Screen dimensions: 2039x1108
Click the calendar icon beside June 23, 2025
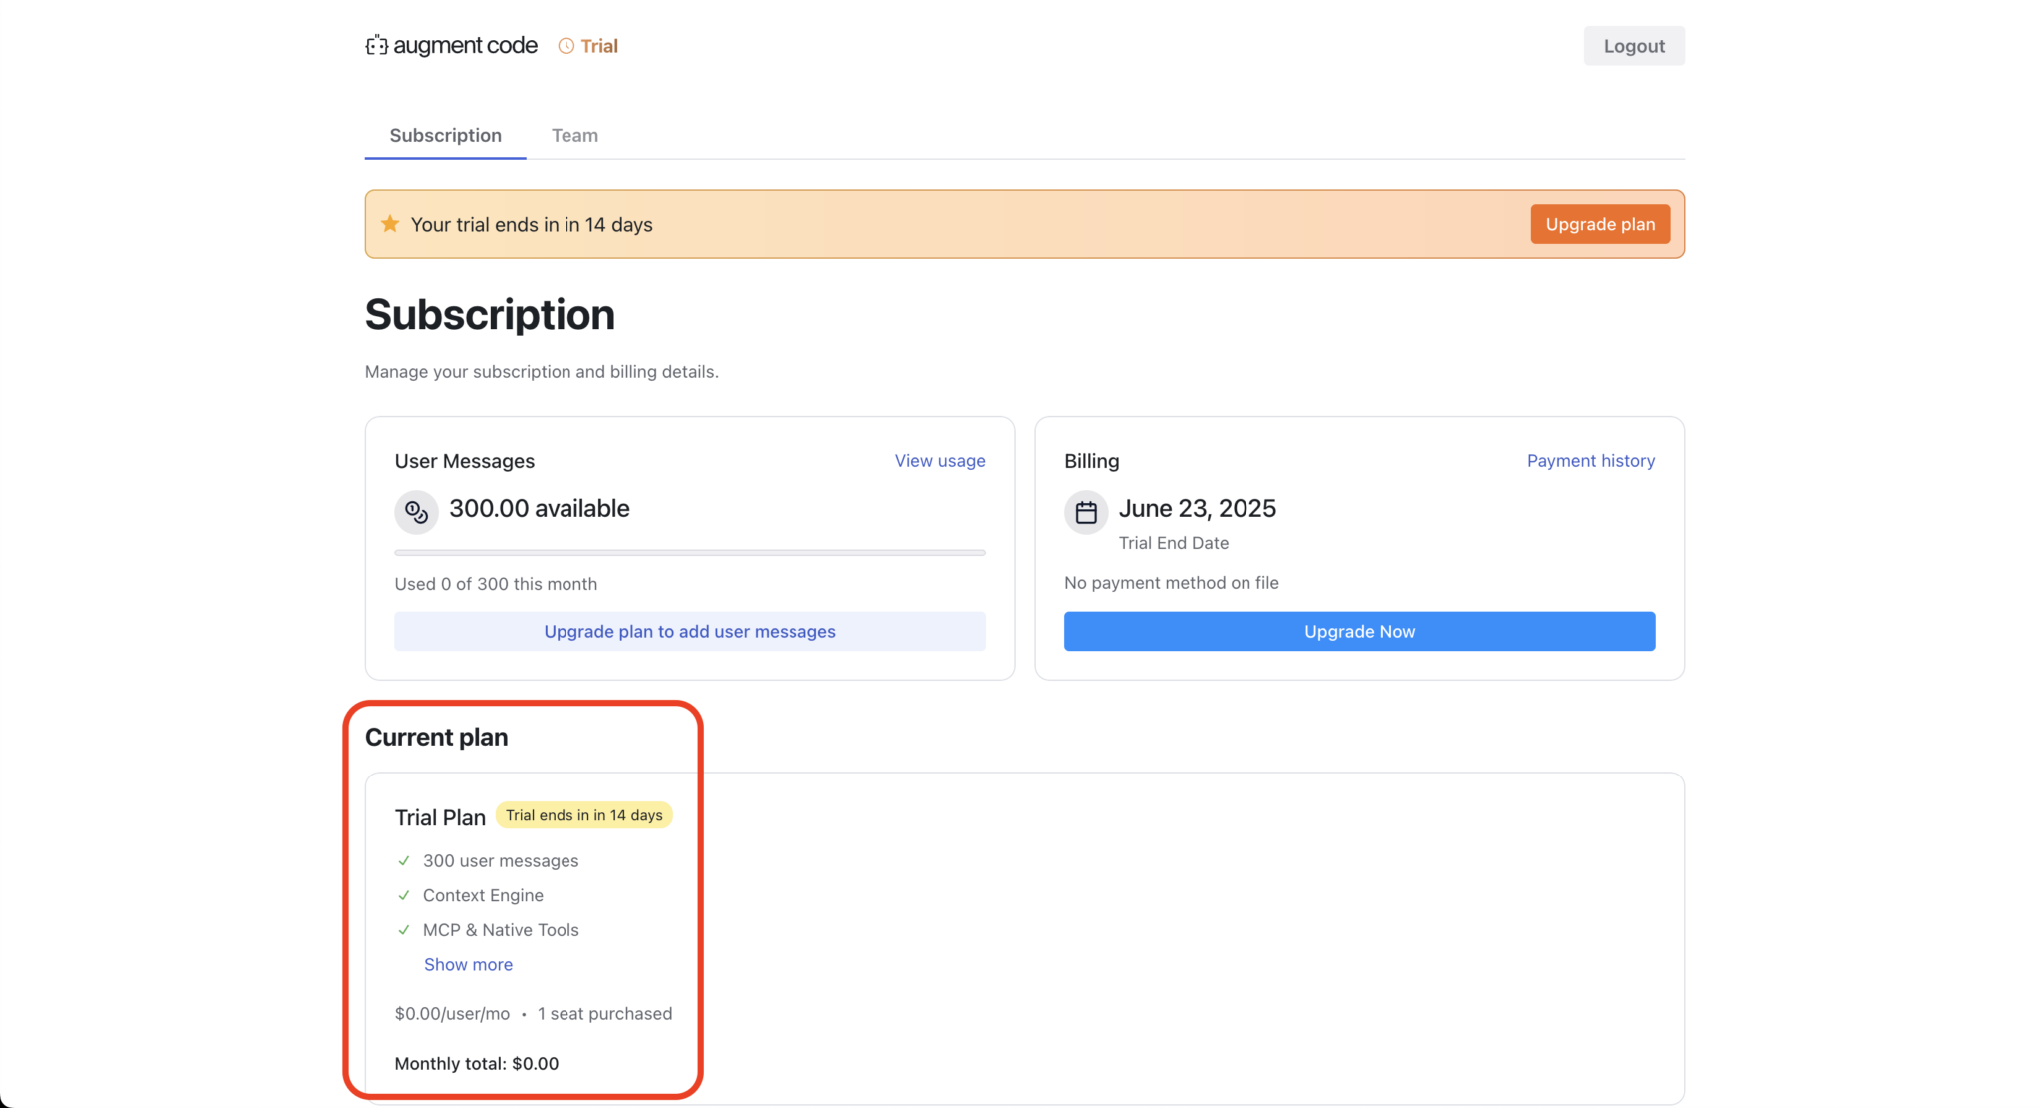click(1085, 512)
